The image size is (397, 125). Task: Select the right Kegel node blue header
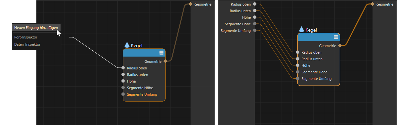point(319,37)
